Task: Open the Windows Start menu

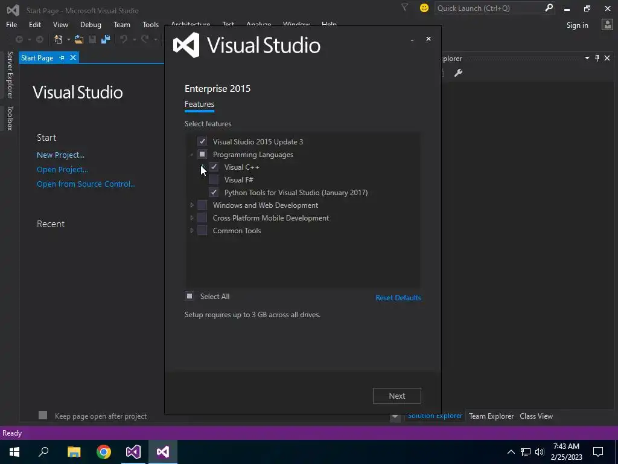Action: [14, 452]
